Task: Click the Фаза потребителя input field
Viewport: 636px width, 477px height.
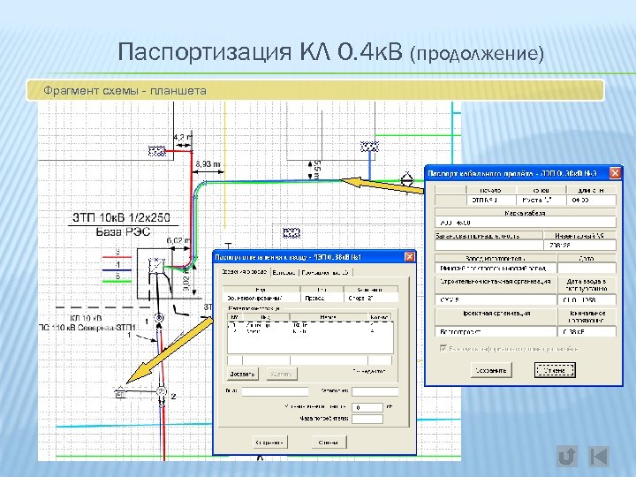Action: coord(367,419)
